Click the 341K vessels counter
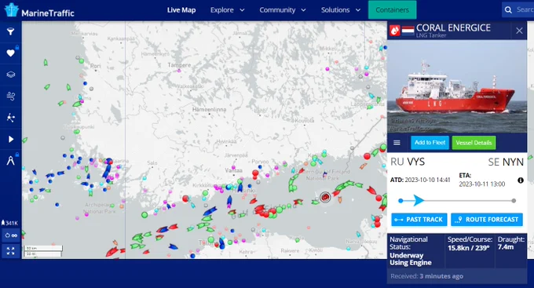The image size is (534, 288). click(x=9, y=223)
